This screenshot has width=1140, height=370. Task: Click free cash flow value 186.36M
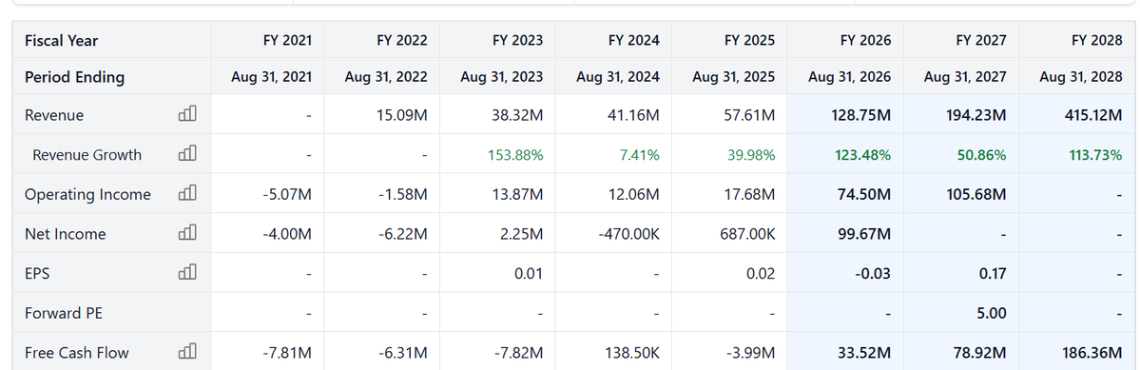[1092, 353]
